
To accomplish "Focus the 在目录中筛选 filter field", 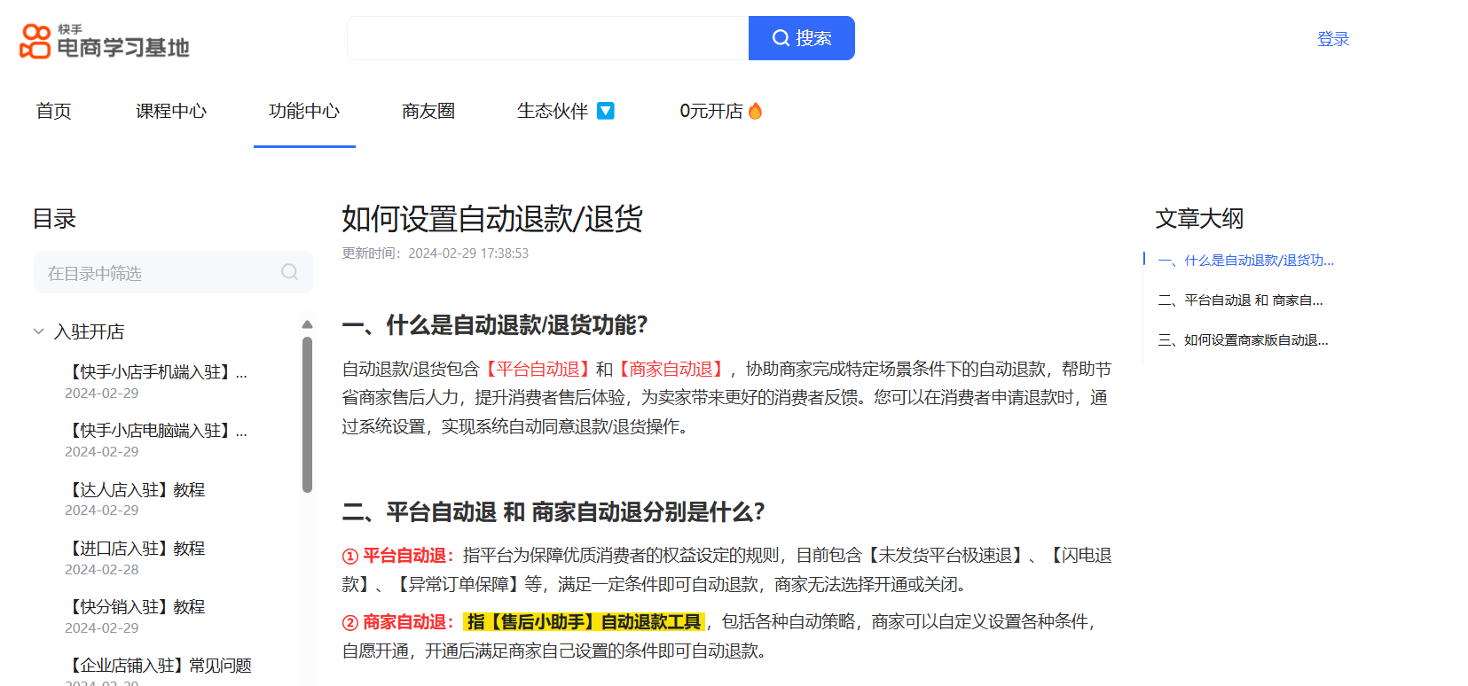I will click(173, 272).
